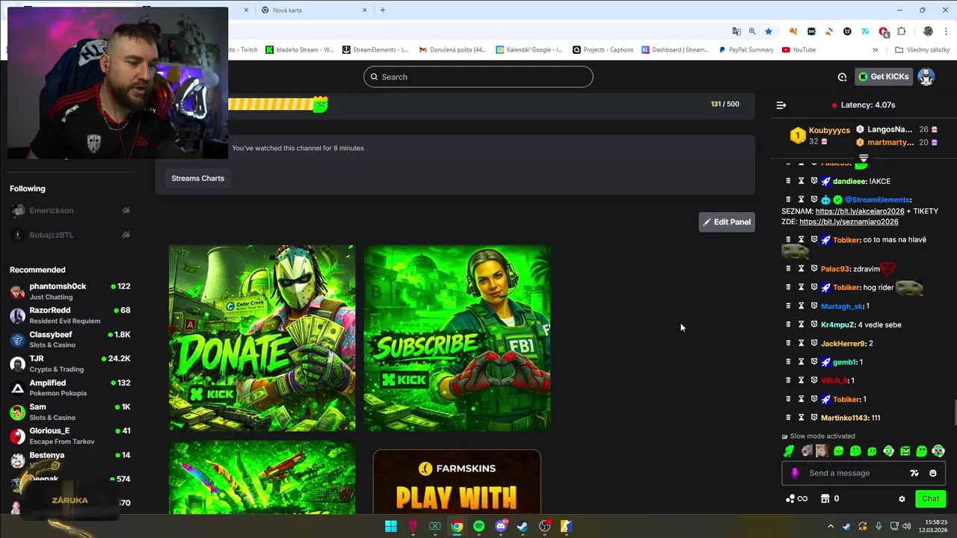Open the bit.ly/seznamjaro2026 link in chat
Image resolution: width=957 pixels, height=538 pixels.
coord(849,222)
